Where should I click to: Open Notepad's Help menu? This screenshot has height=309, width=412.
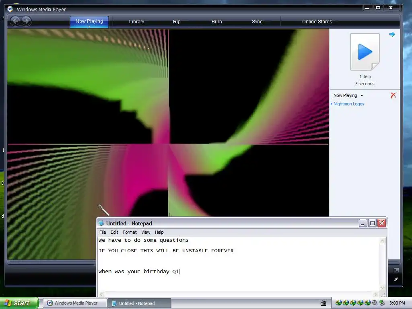(x=159, y=232)
